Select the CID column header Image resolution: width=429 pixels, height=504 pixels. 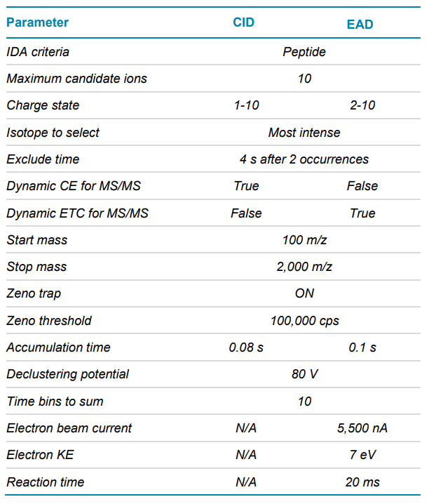243,22
